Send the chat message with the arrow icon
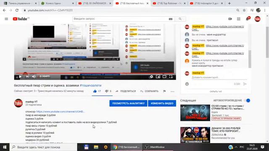This screenshot has height=151, width=269. pos(245,84)
